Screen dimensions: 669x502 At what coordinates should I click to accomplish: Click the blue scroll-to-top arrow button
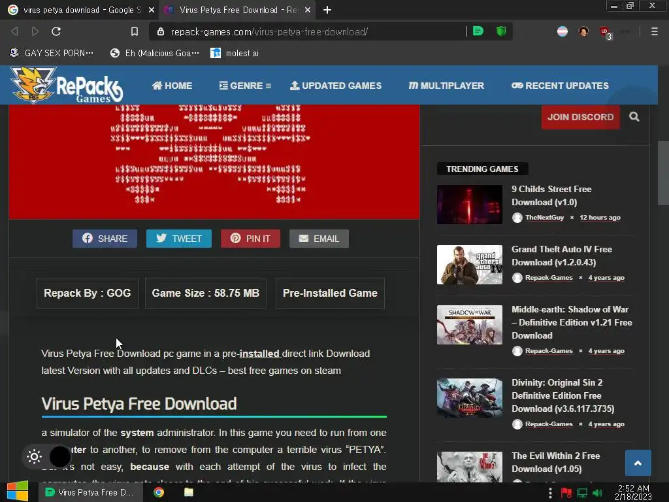pyautogui.click(x=638, y=463)
